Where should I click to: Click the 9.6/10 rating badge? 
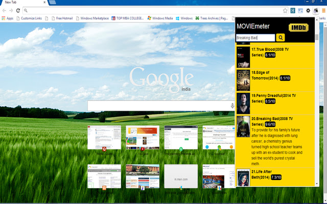(x=270, y=124)
